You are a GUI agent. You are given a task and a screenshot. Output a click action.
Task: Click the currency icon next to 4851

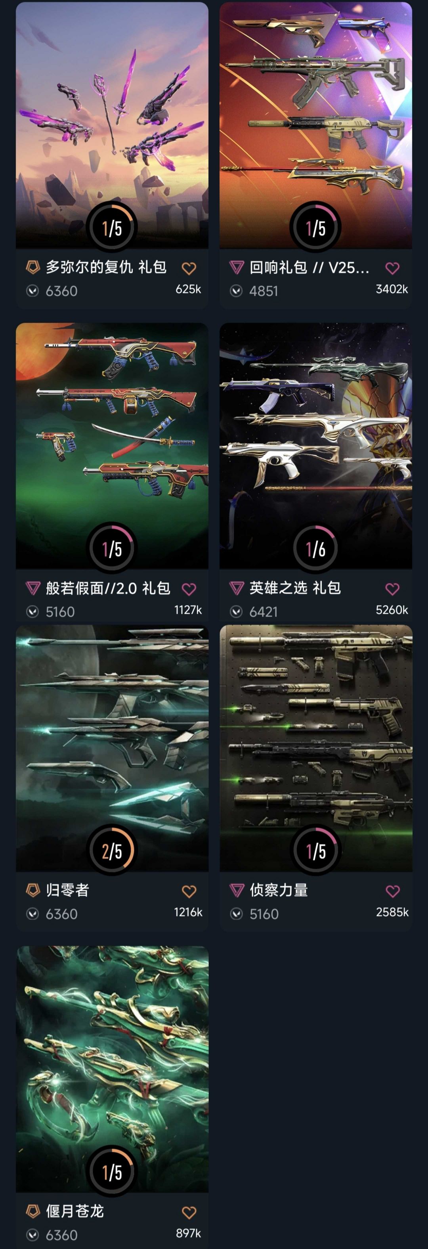tap(236, 291)
